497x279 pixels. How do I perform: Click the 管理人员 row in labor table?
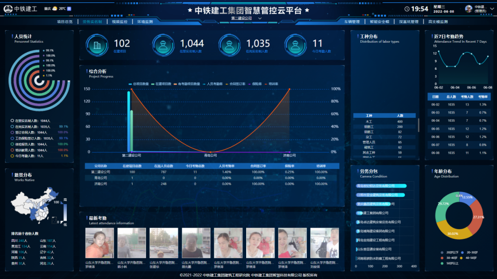tap(384, 142)
